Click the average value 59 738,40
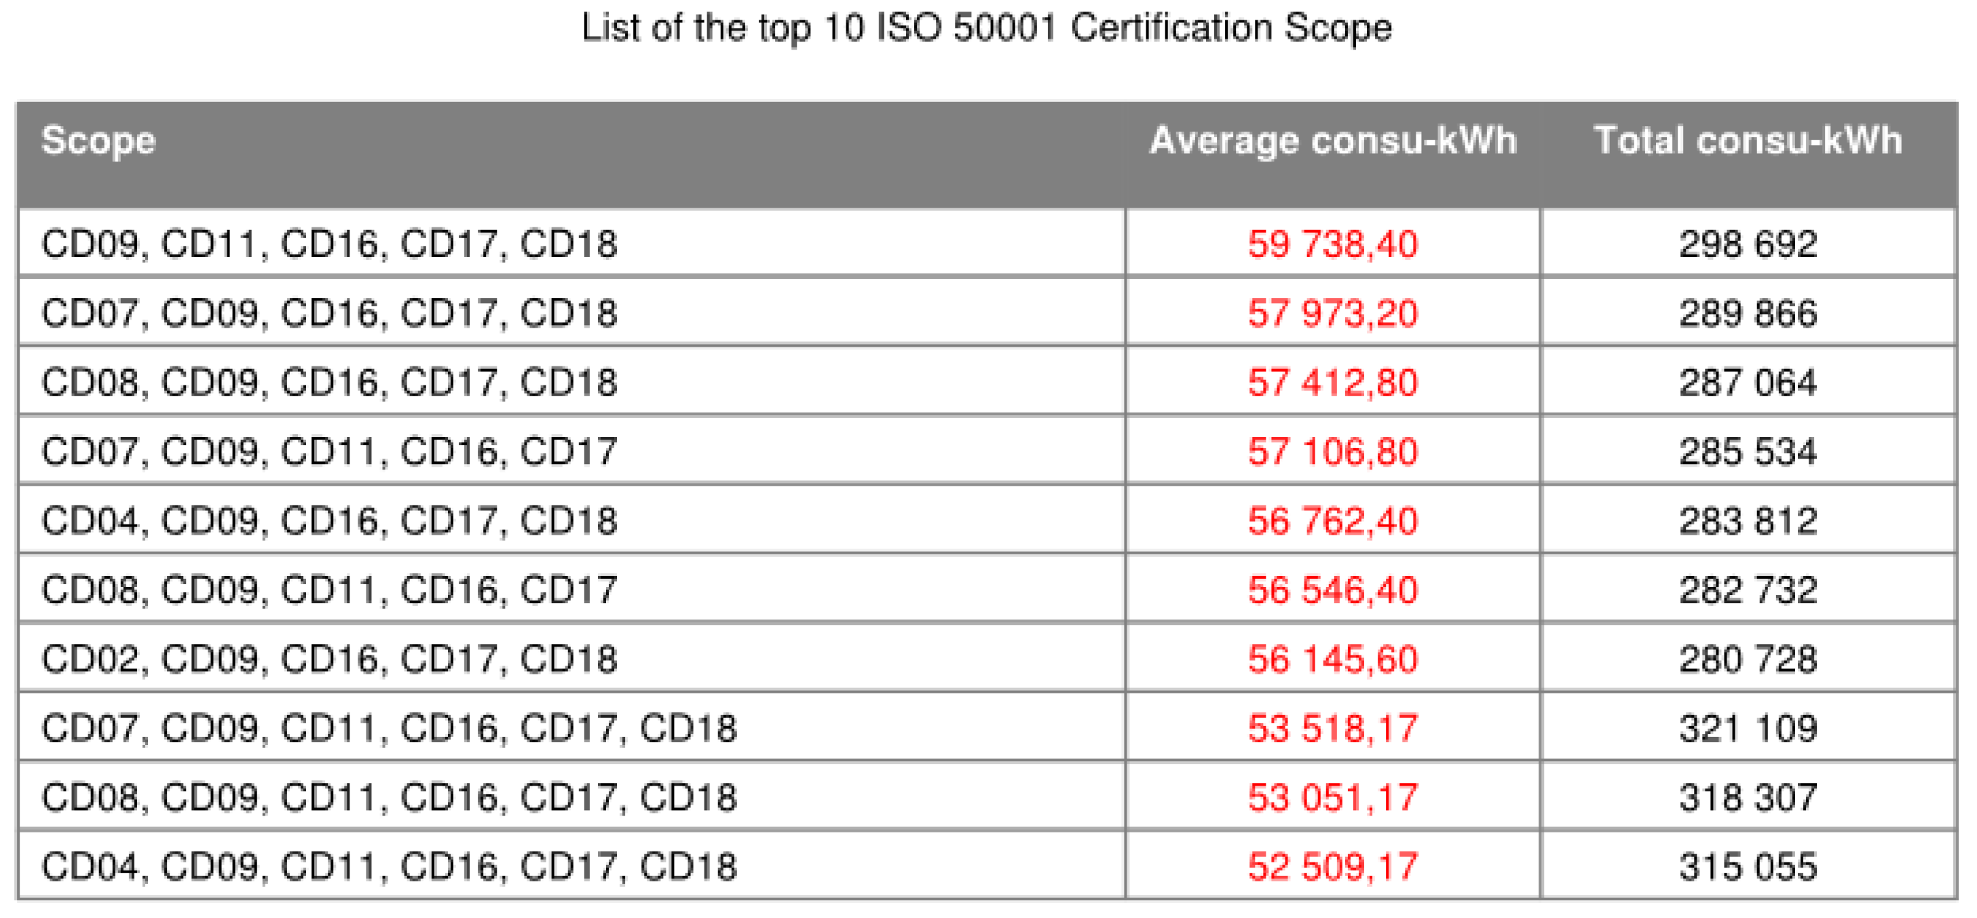 1330,242
